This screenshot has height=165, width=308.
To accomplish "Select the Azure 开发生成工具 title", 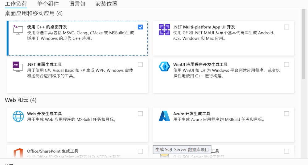I will pyautogui.click(x=192, y=114).
